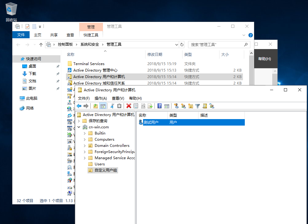Select the 自定义用户组 organizational unit
Viewport: 308px width, 224px height.
(x=103, y=170)
